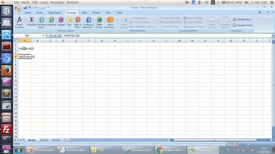
Task: Cancel formula entry with the X icon
Action: coord(51,36)
